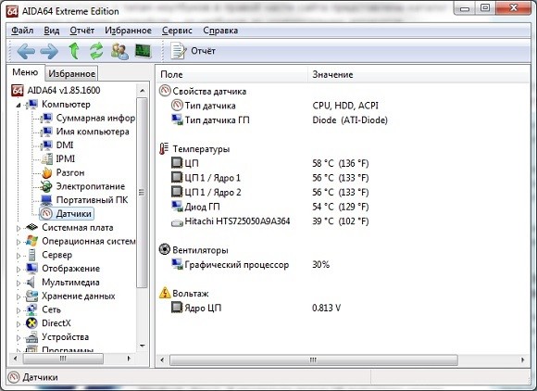Click the tree scrollbar up arrow
This screenshot has height=391, width=537.
[143, 91]
